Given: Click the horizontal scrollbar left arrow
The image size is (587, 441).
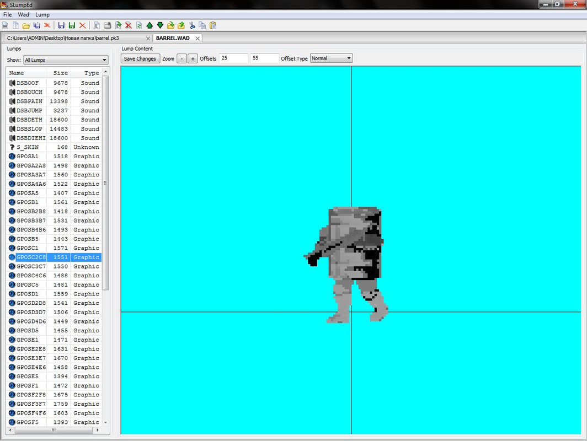Looking at the screenshot, I should pos(10,430).
